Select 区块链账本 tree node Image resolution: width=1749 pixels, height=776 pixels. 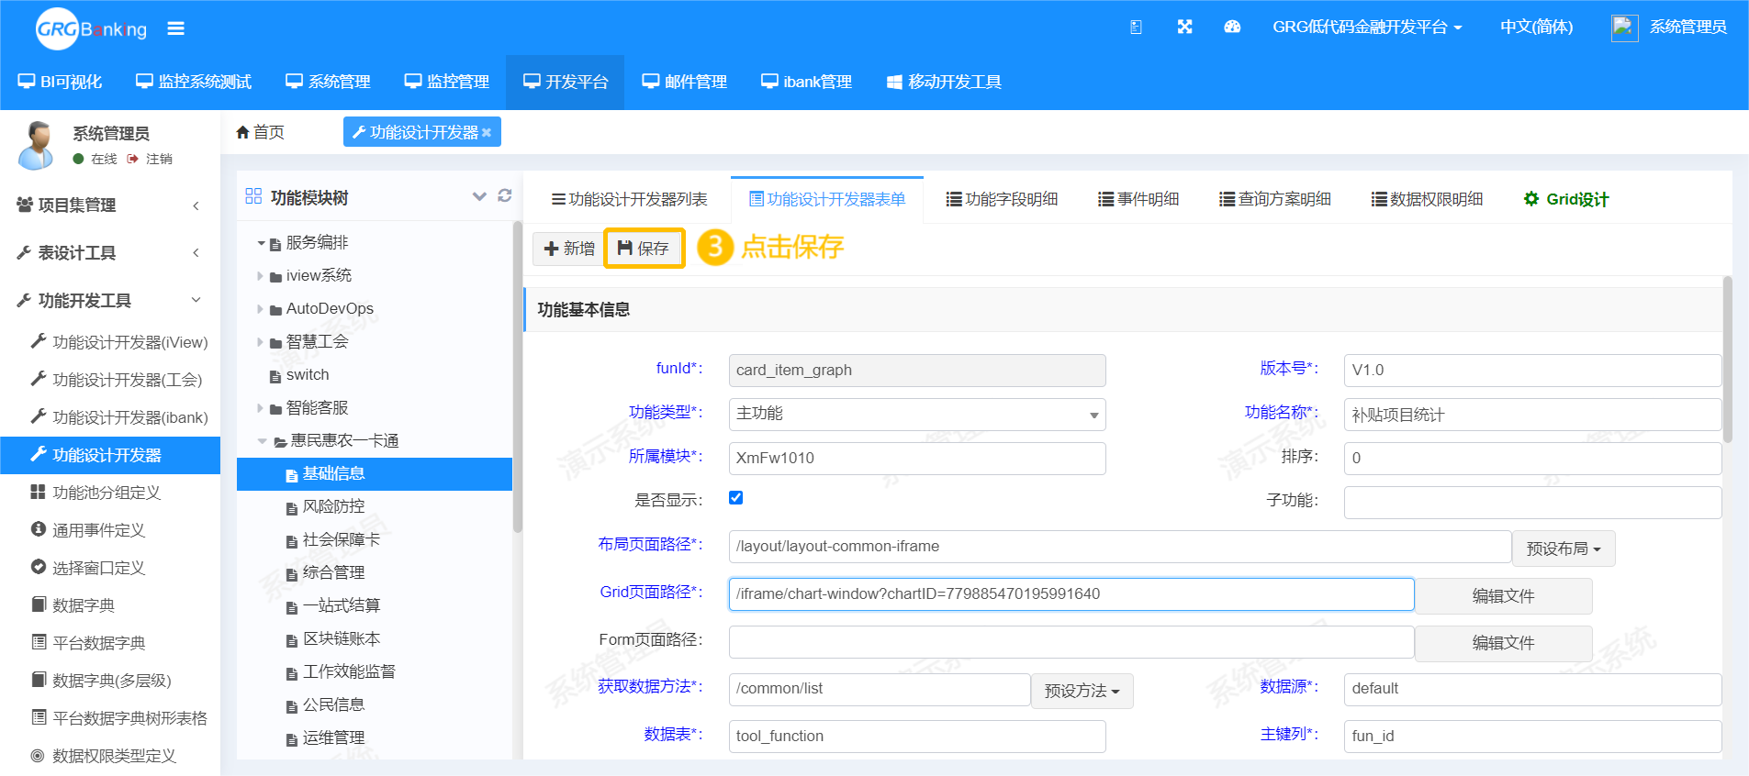point(341,639)
